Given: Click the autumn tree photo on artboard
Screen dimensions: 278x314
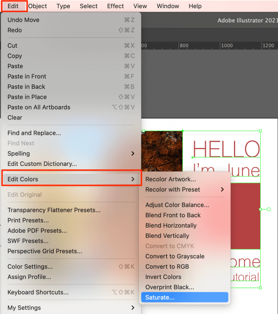Looking at the screenshot, I should 162,151.
